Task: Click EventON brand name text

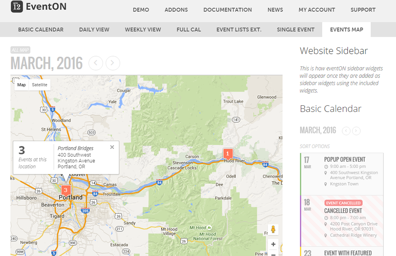Action: 46,7
